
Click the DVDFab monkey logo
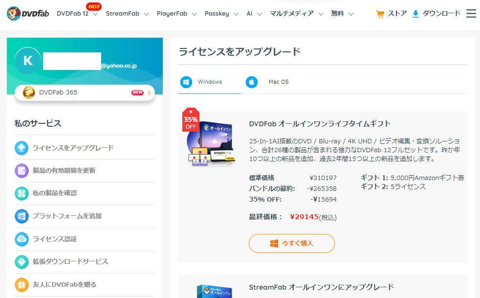[28, 14]
